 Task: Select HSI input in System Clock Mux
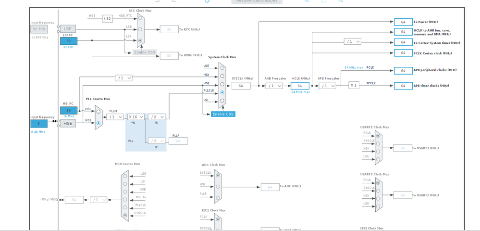pyautogui.click(x=222, y=76)
